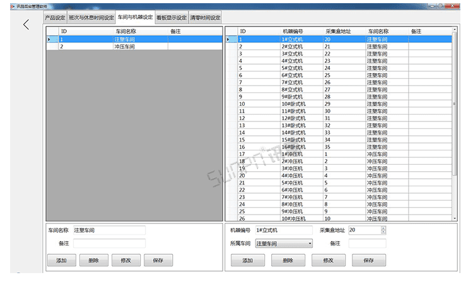473x297 pixels.
Task: Open the 产品设定 tab
Action: [x=55, y=17]
